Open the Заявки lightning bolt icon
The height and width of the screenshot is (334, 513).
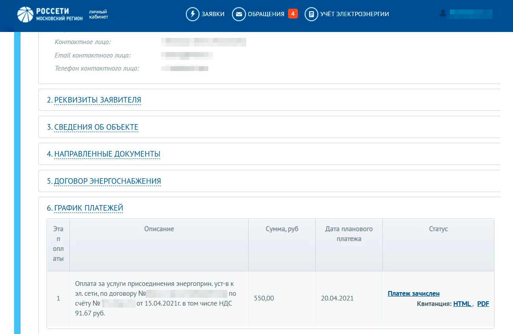(193, 14)
